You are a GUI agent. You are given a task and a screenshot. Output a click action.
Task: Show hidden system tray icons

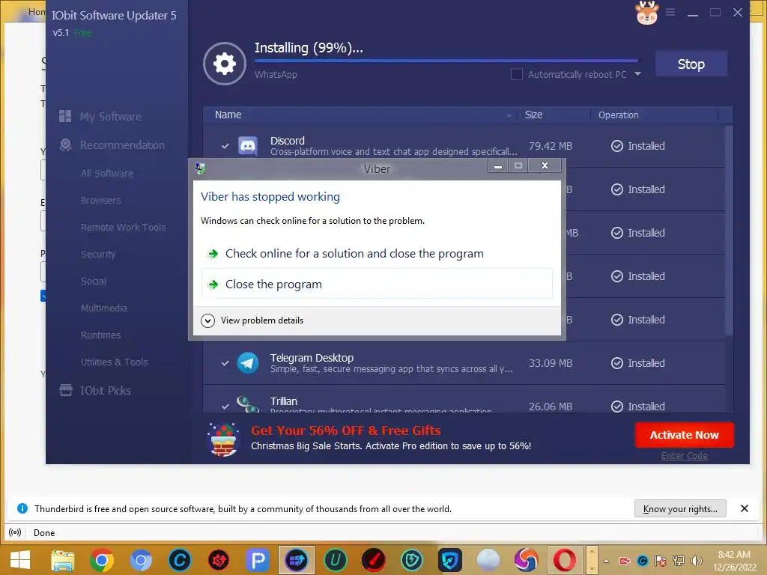coord(607,560)
